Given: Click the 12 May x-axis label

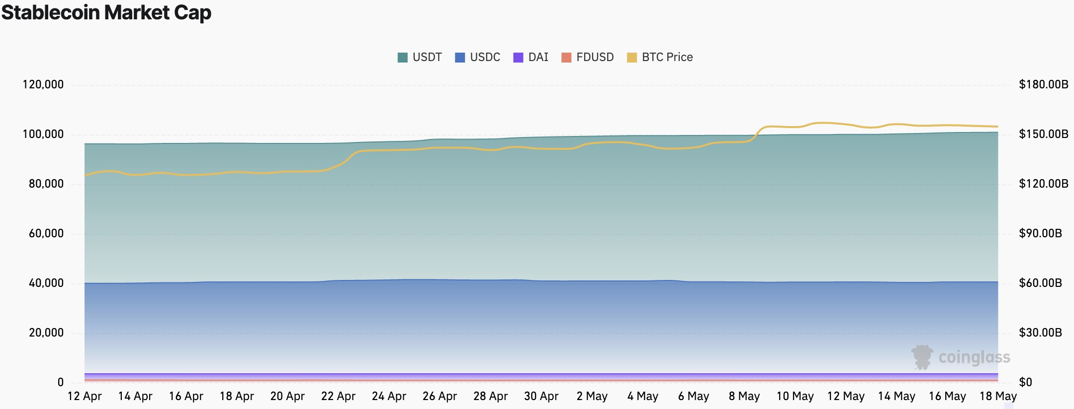Looking at the screenshot, I should coord(845,397).
